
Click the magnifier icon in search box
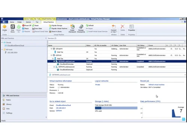184,42
